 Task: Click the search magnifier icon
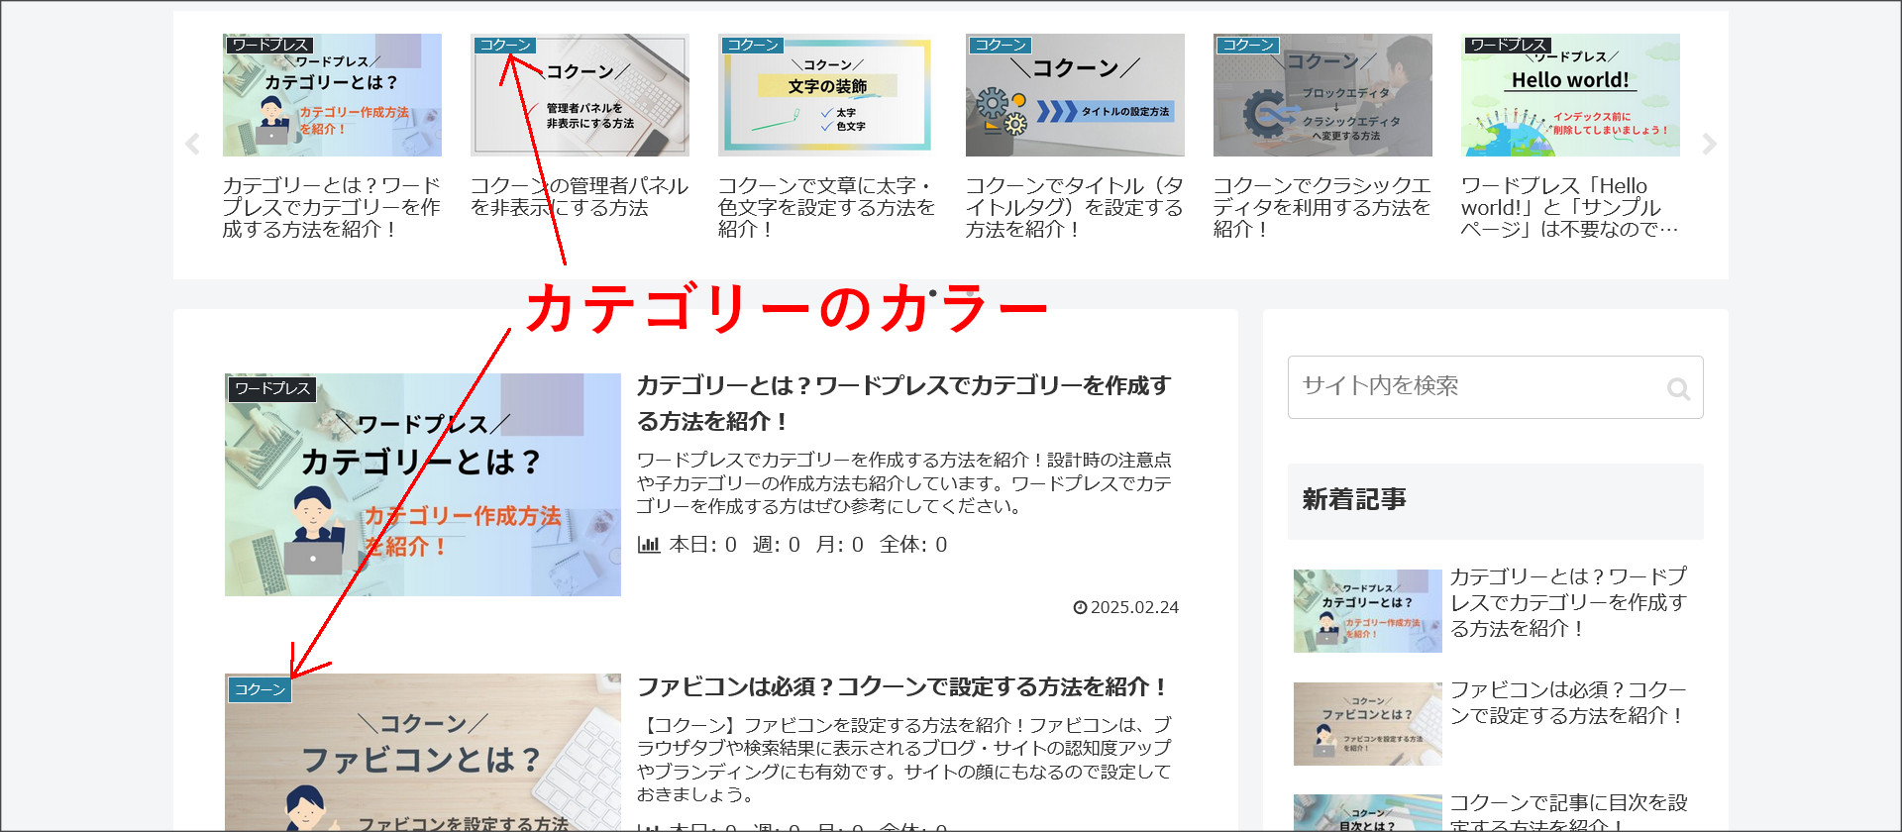[x=1678, y=388]
